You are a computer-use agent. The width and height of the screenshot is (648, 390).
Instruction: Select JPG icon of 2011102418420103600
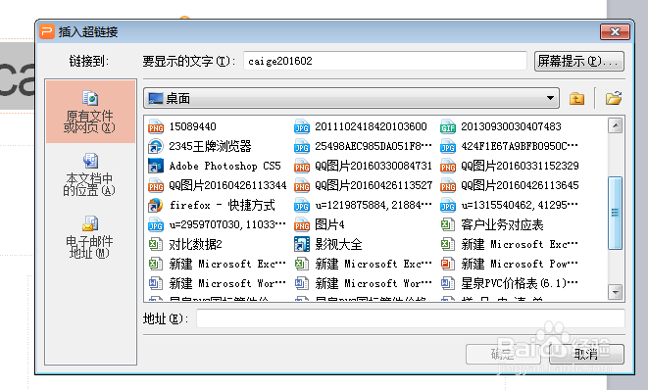pos(302,126)
